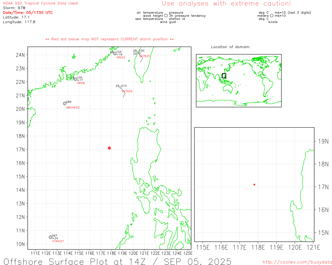
Task: Click the black domain box on world map
Action: click(x=224, y=76)
